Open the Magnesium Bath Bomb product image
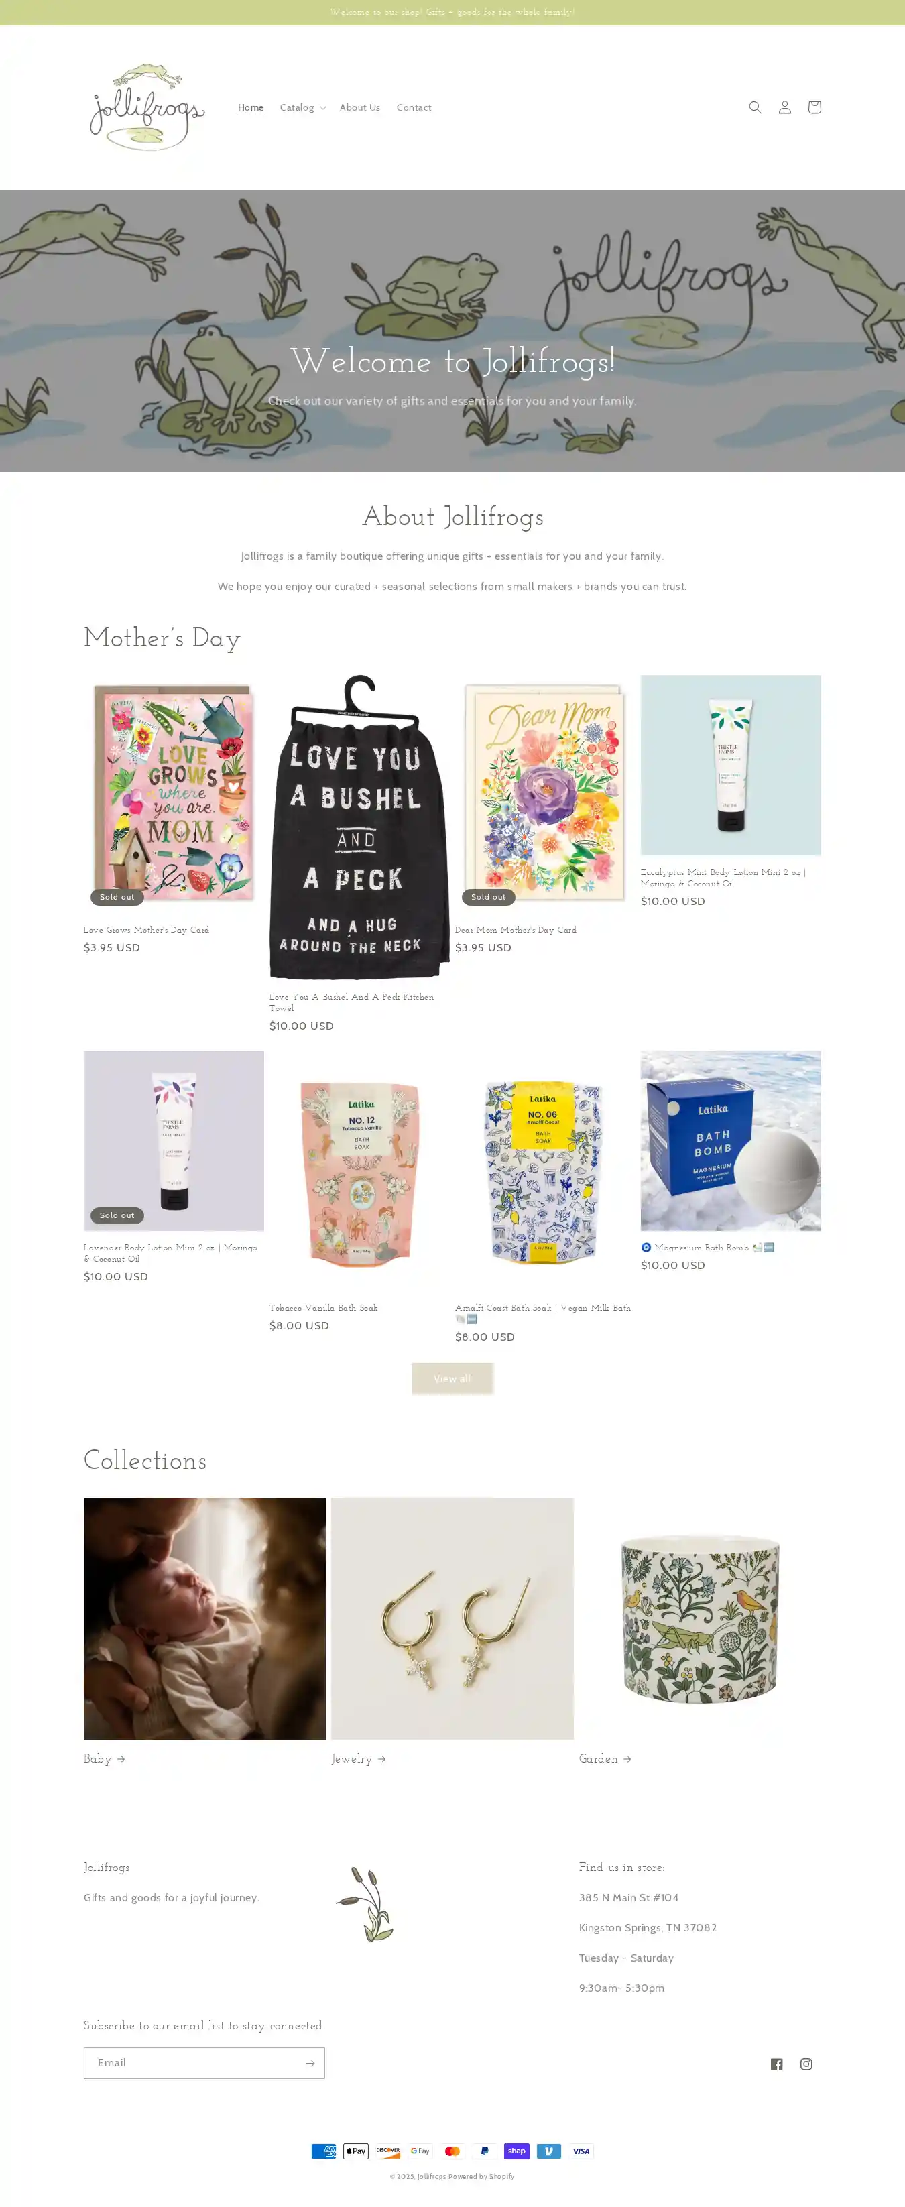905x2207 pixels. point(730,1140)
